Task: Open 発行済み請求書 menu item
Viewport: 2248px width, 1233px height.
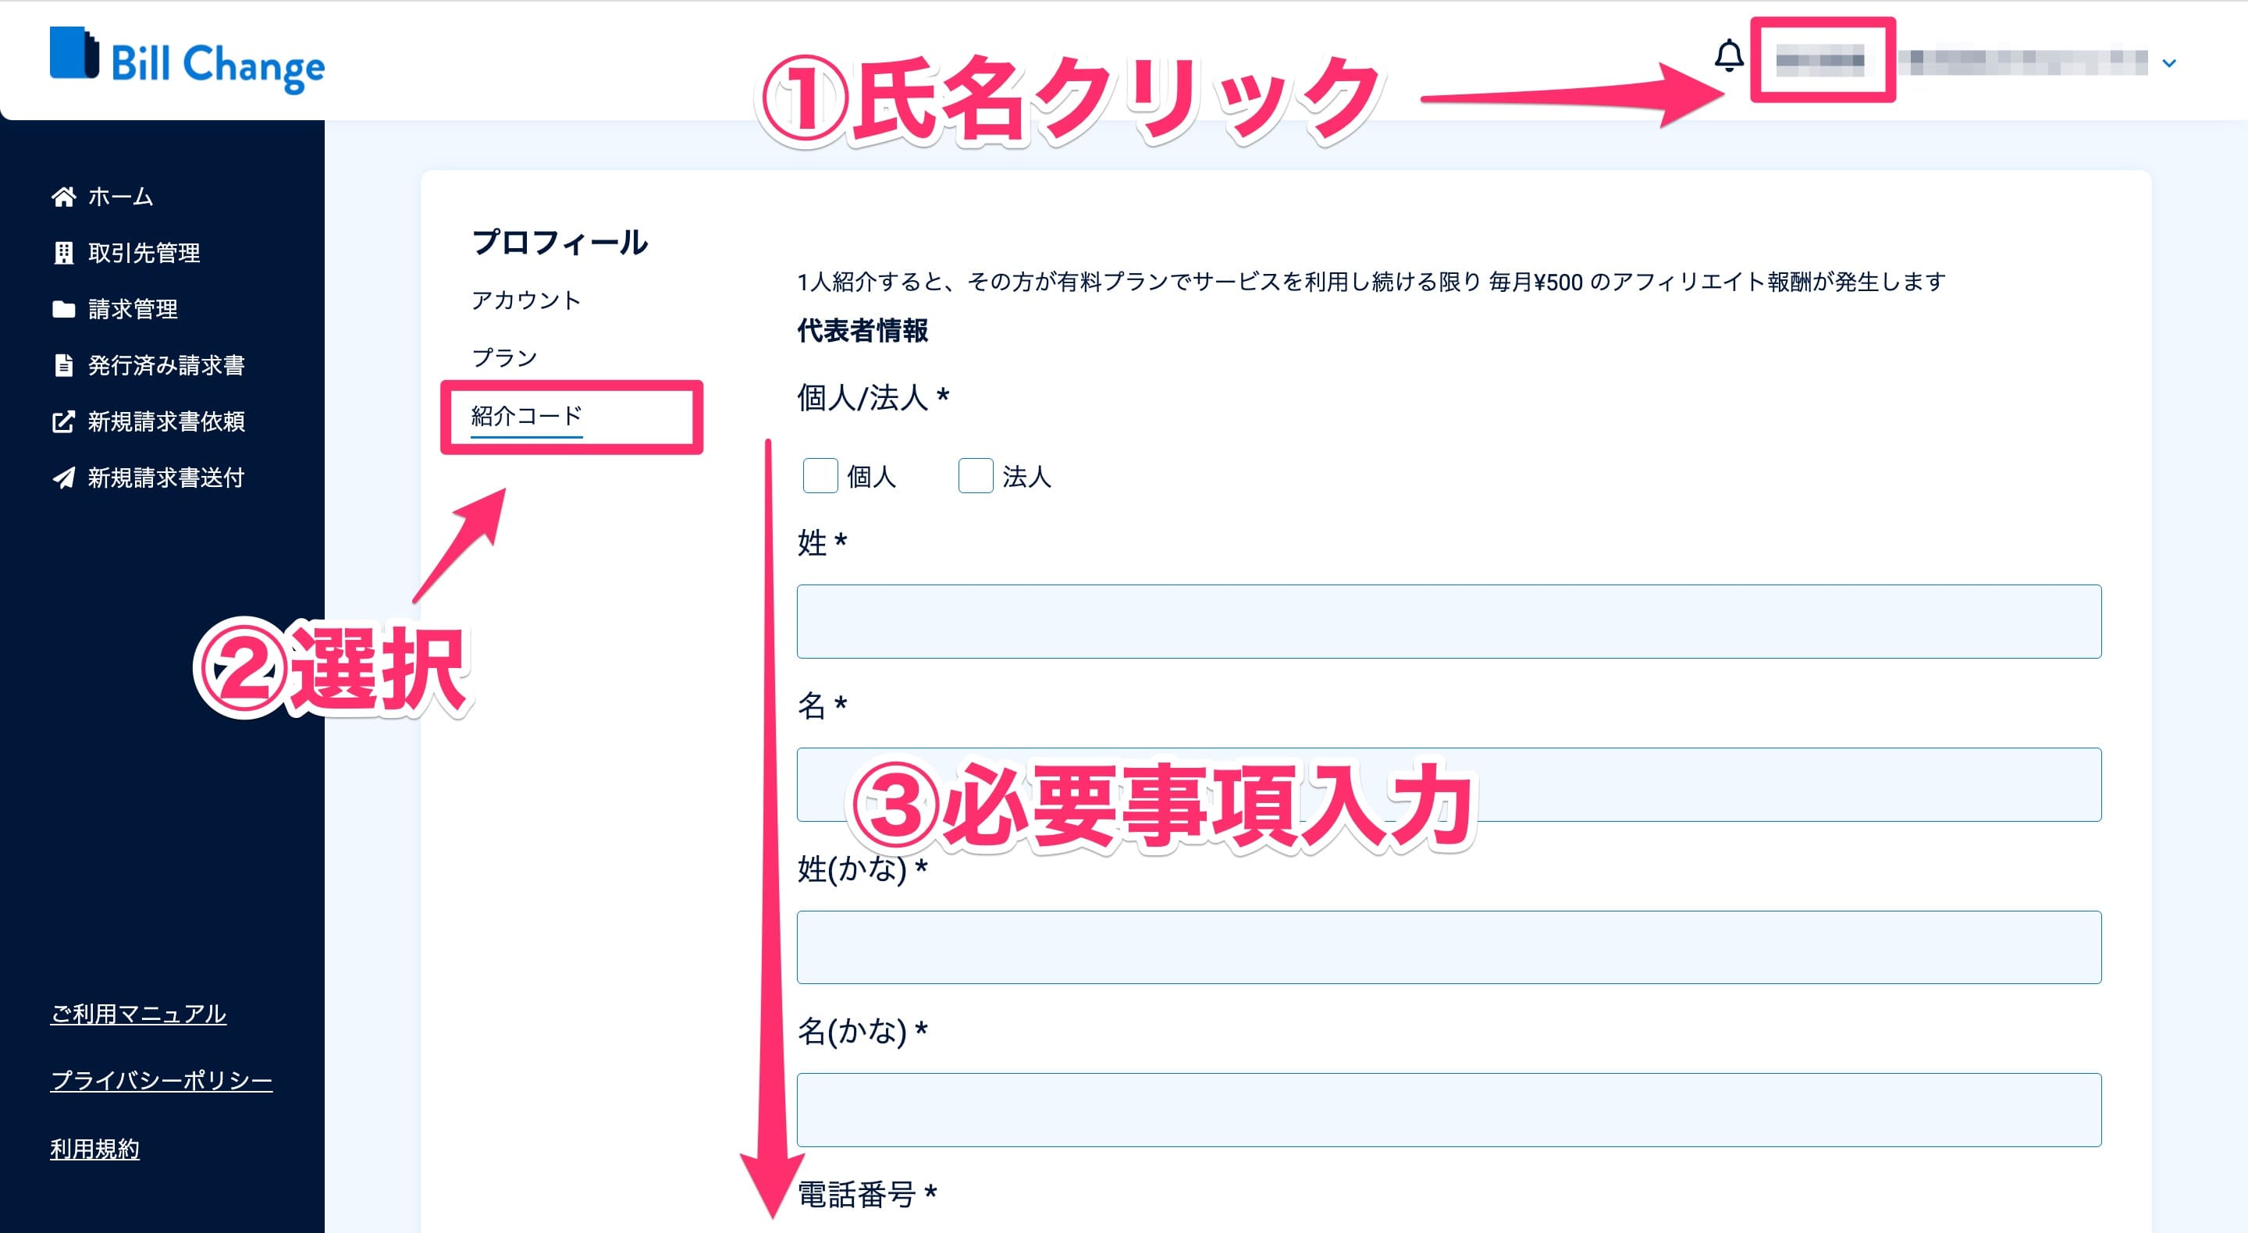Action: pos(165,364)
